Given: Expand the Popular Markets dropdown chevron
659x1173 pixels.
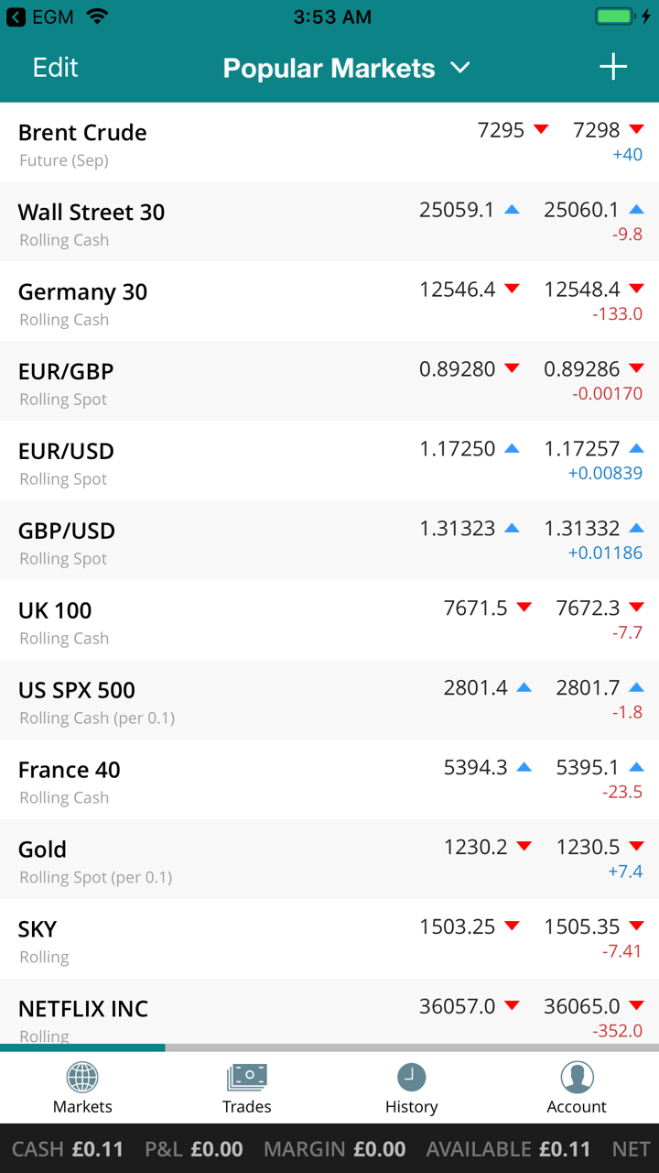Looking at the screenshot, I should point(460,68).
